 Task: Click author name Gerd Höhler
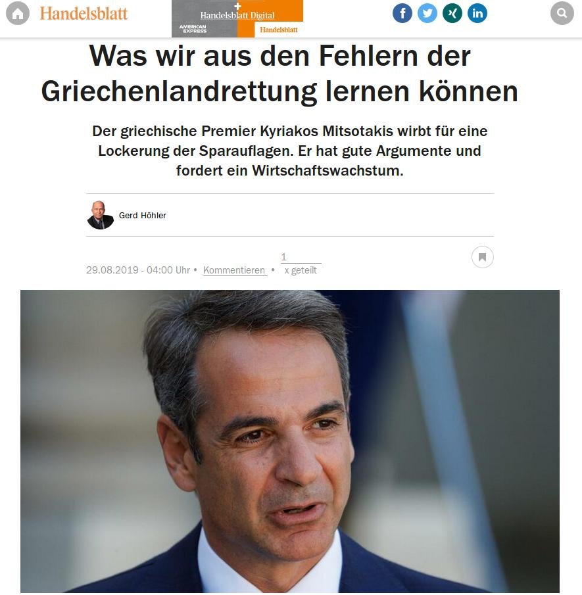pos(142,215)
